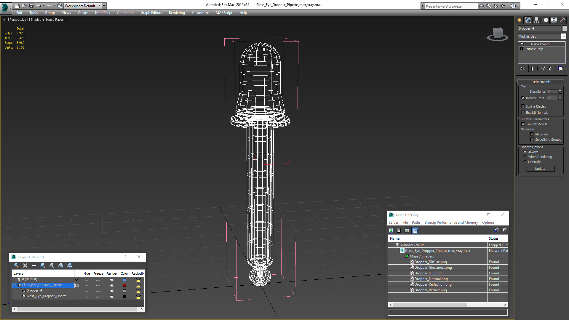569x320 pixels.
Task: Click Delete layer X icon in Layer dialog
Action: tap(25, 265)
